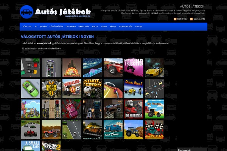Open the RSS Feed link
Image resolution: width=227 pixels, height=151 pixels.
pyautogui.click(x=182, y=19)
